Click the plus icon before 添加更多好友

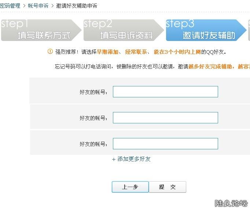pyautogui.click(x=114, y=159)
